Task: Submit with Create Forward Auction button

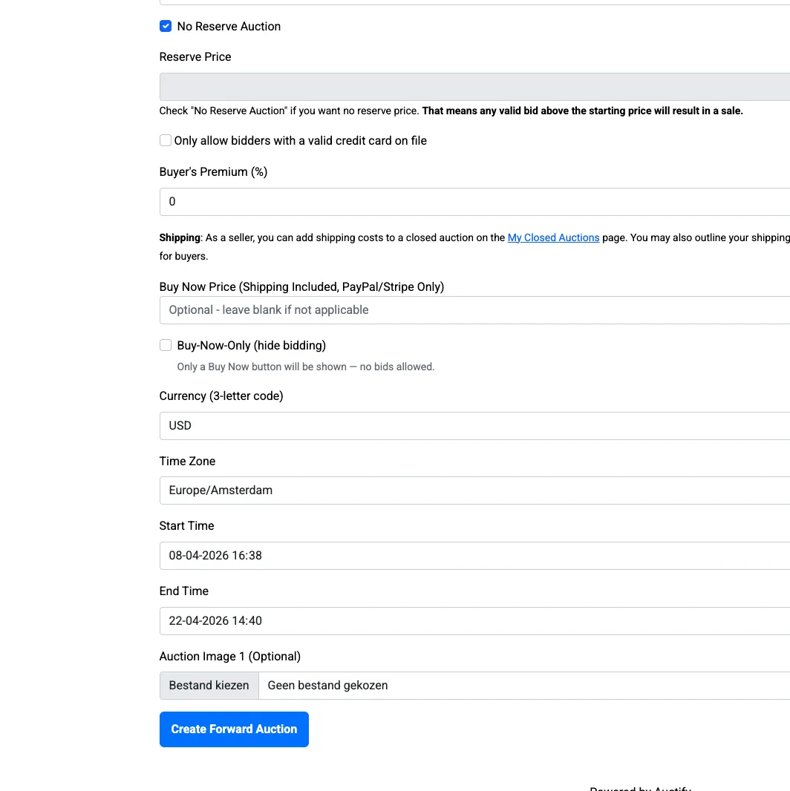Action: click(x=234, y=729)
